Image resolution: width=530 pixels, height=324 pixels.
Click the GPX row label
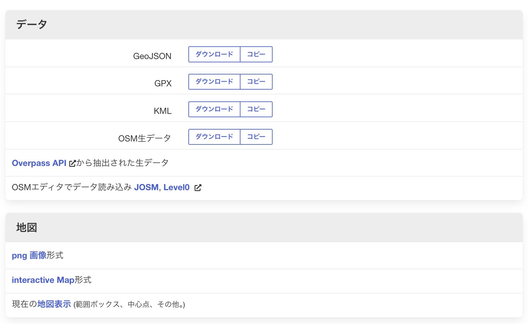(x=163, y=83)
